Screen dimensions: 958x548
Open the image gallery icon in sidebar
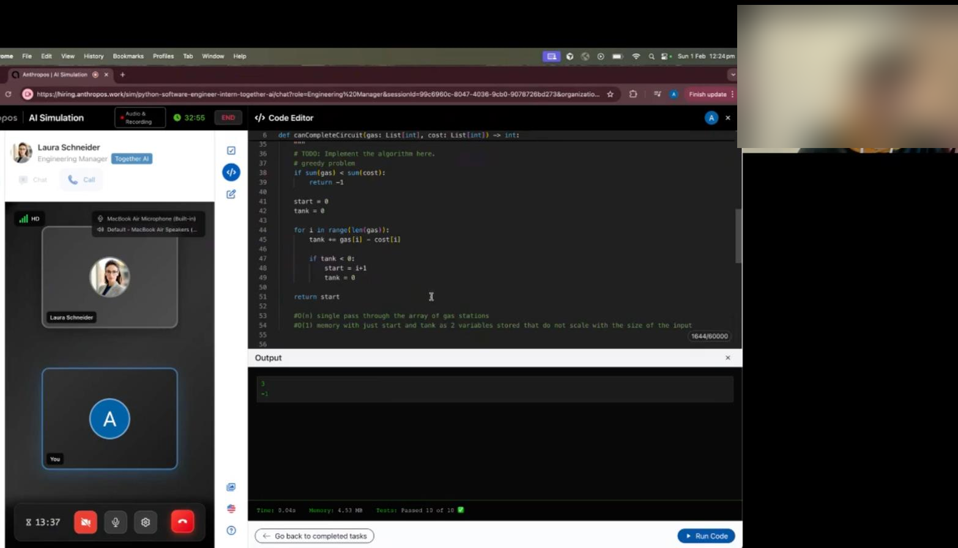point(231,487)
